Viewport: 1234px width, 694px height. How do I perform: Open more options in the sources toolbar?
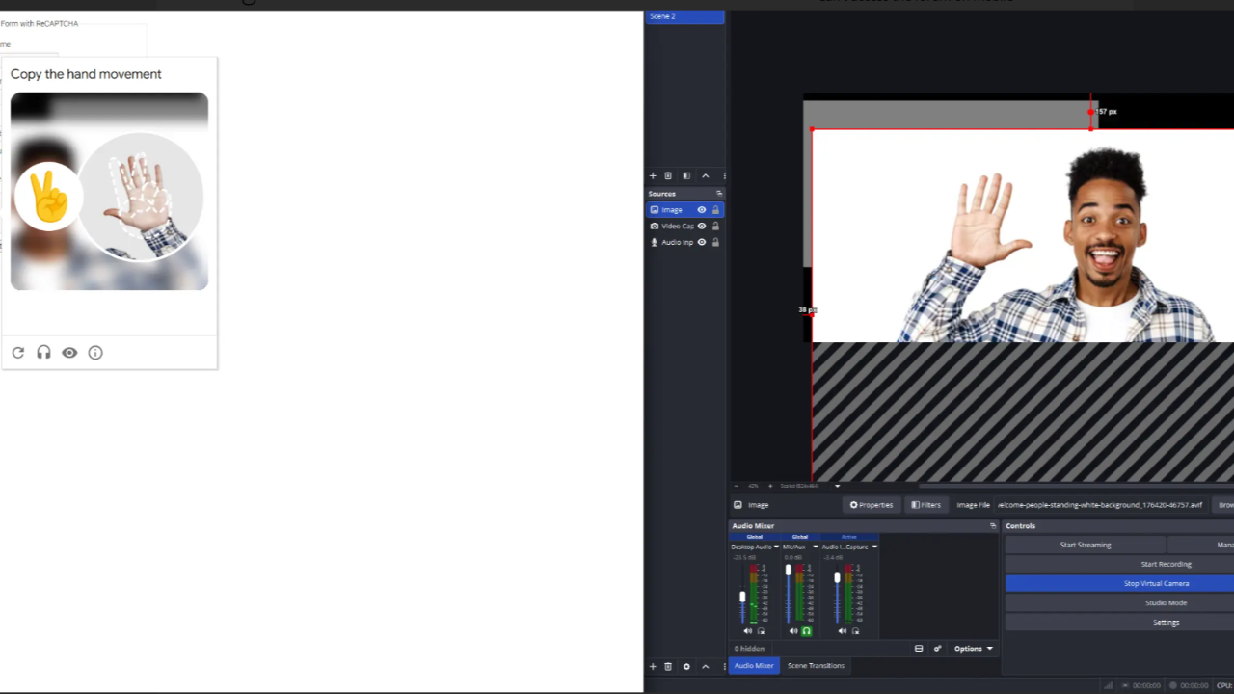point(724,176)
